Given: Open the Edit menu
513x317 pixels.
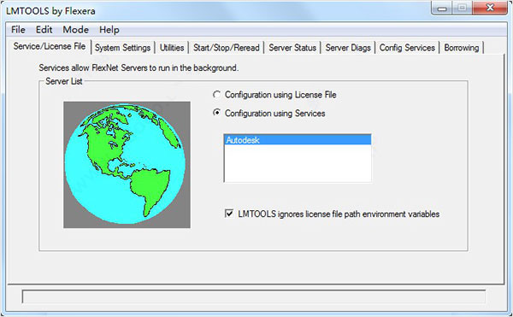Looking at the screenshot, I should pyautogui.click(x=44, y=30).
